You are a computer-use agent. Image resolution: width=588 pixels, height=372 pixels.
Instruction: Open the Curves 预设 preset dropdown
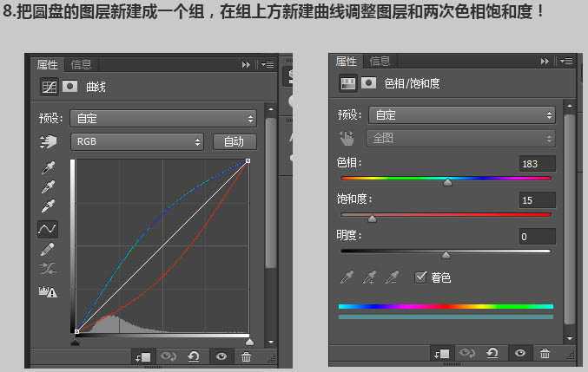point(165,118)
